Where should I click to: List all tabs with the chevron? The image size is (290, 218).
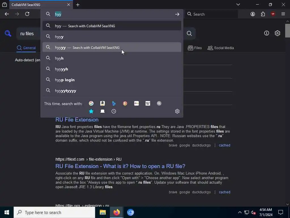(x=238, y=5)
